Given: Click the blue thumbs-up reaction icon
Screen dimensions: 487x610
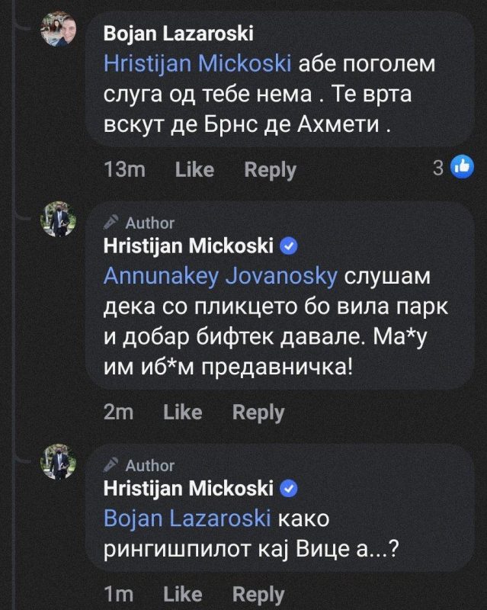Looking at the screenshot, I should (463, 166).
